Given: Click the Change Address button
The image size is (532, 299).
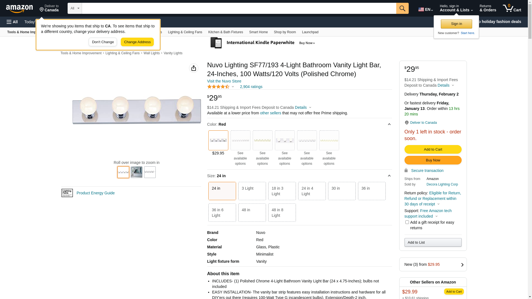Looking at the screenshot, I should (137, 42).
